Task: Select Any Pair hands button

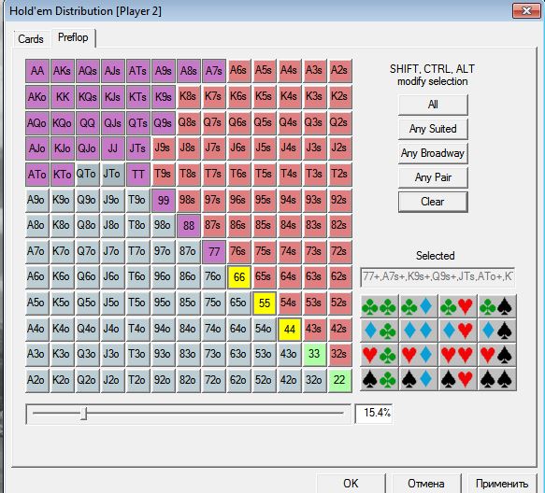Action: (433, 177)
